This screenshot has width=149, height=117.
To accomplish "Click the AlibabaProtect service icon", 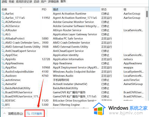I will point(3,39).
